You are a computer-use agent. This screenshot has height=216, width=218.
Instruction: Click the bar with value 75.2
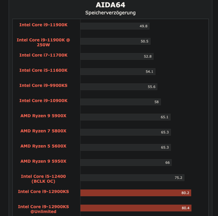pos(132,178)
